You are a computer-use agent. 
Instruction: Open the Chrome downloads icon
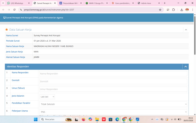181,9
